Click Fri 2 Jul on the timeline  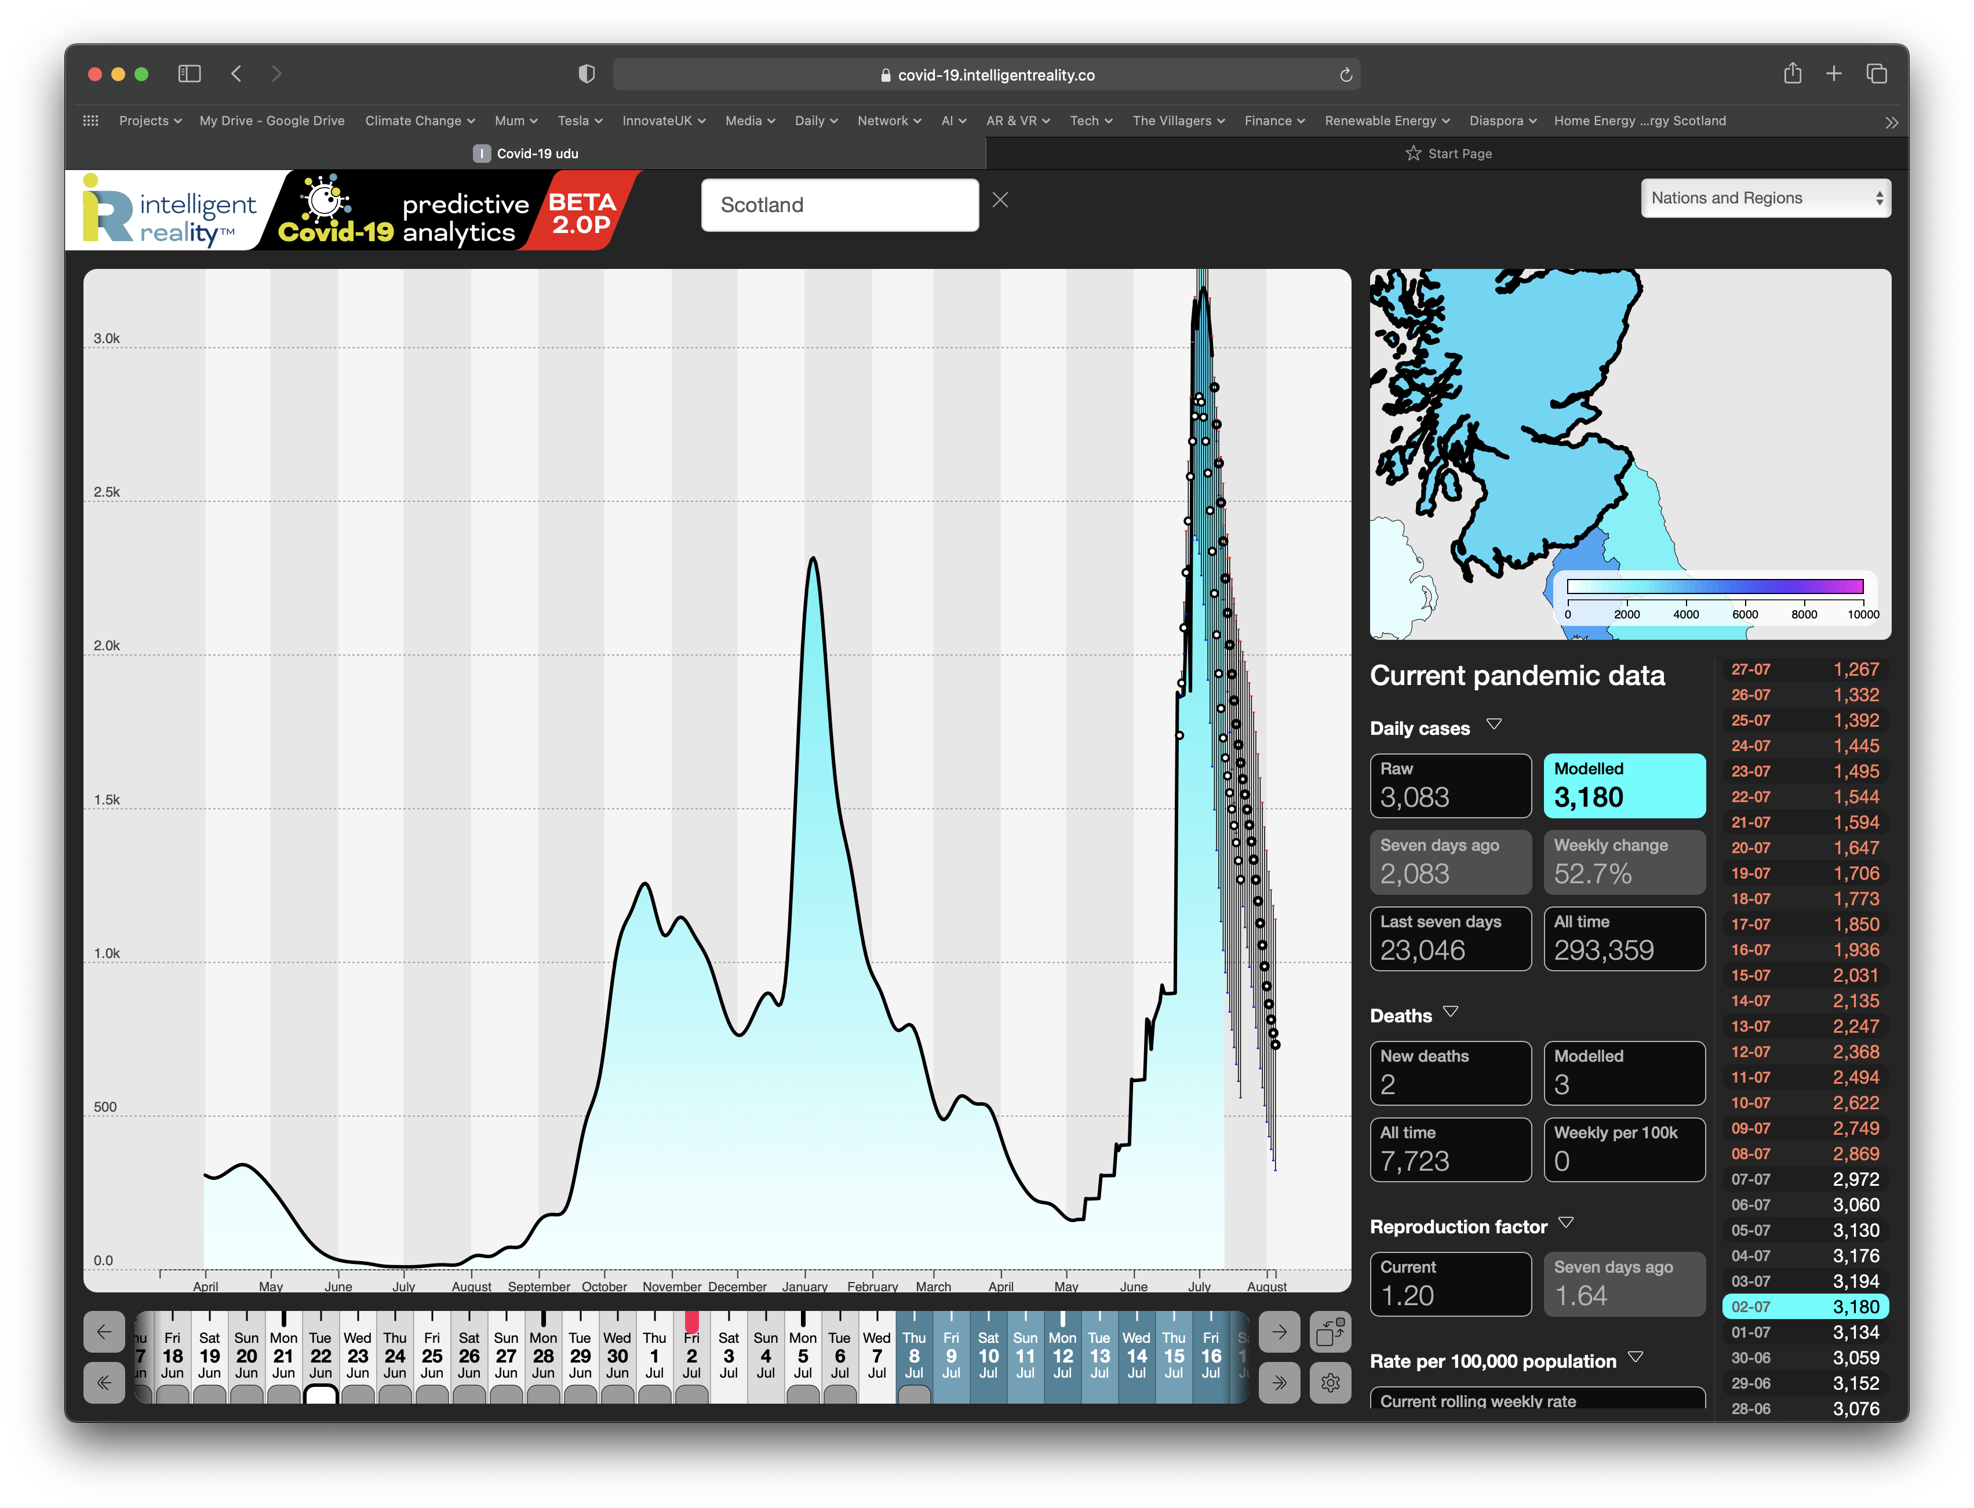(x=691, y=1356)
